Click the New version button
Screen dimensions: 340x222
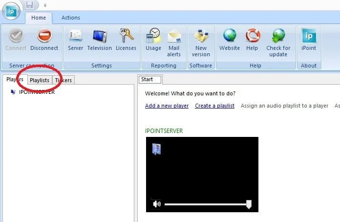[201, 43]
